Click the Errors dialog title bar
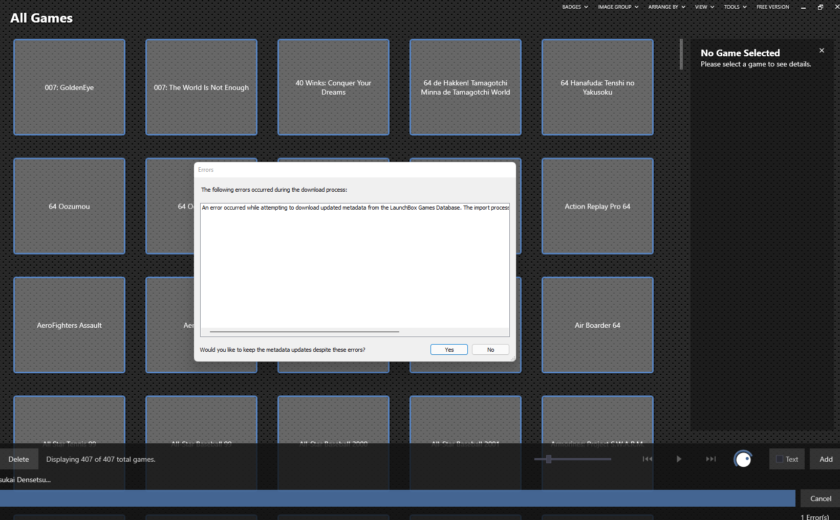 pyautogui.click(x=355, y=170)
